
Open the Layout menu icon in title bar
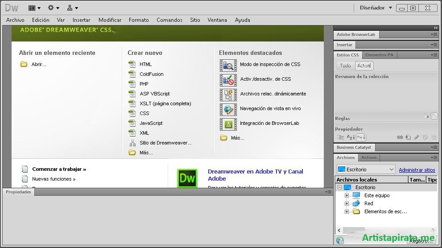[34, 8]
